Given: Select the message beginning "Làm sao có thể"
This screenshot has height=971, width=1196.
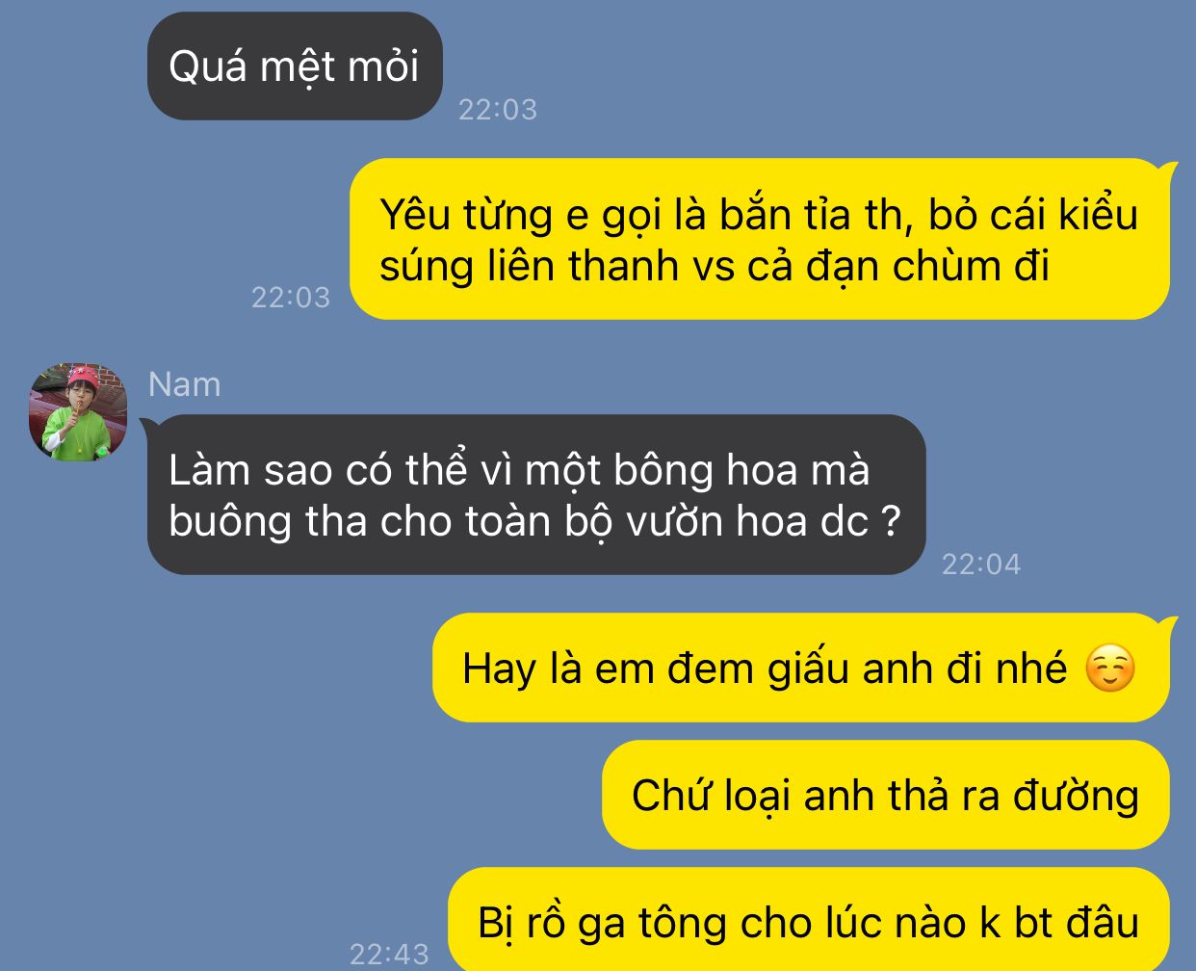Looking at the screenshot, I should point(536,495).
